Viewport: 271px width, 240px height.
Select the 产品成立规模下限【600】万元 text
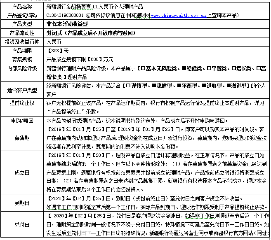[80, 60]
